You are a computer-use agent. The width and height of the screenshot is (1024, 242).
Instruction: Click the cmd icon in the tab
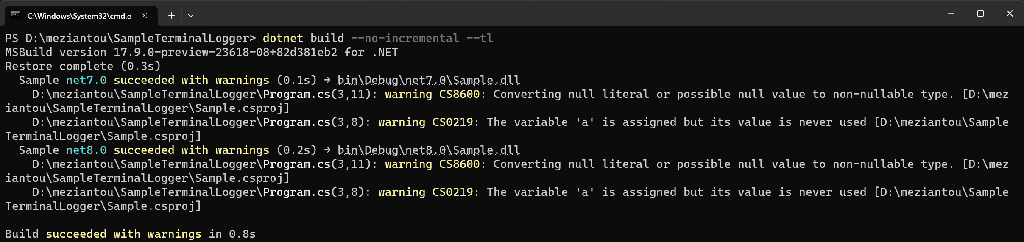pos(16,16)
